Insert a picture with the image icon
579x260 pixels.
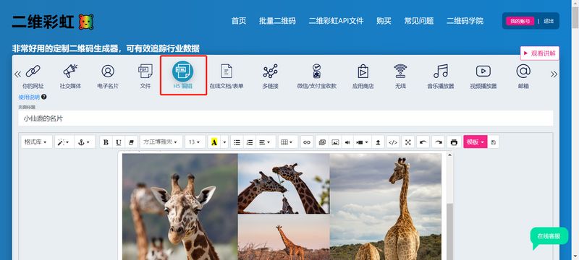tap(335, 142)
